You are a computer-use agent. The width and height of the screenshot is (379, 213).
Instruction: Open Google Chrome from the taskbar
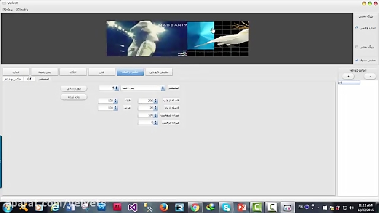click(x=195, y=207)
